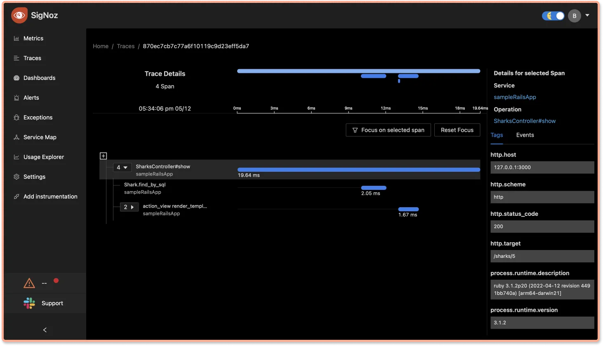Screen dimensions: 603x346
Task: Select the 19.64 ms span bar
Action: 359,170
